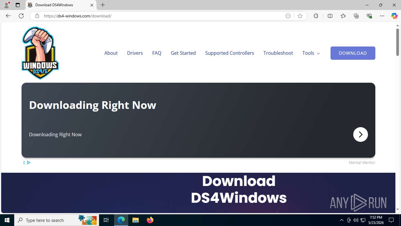Open the notification center icon

(392, 220)
